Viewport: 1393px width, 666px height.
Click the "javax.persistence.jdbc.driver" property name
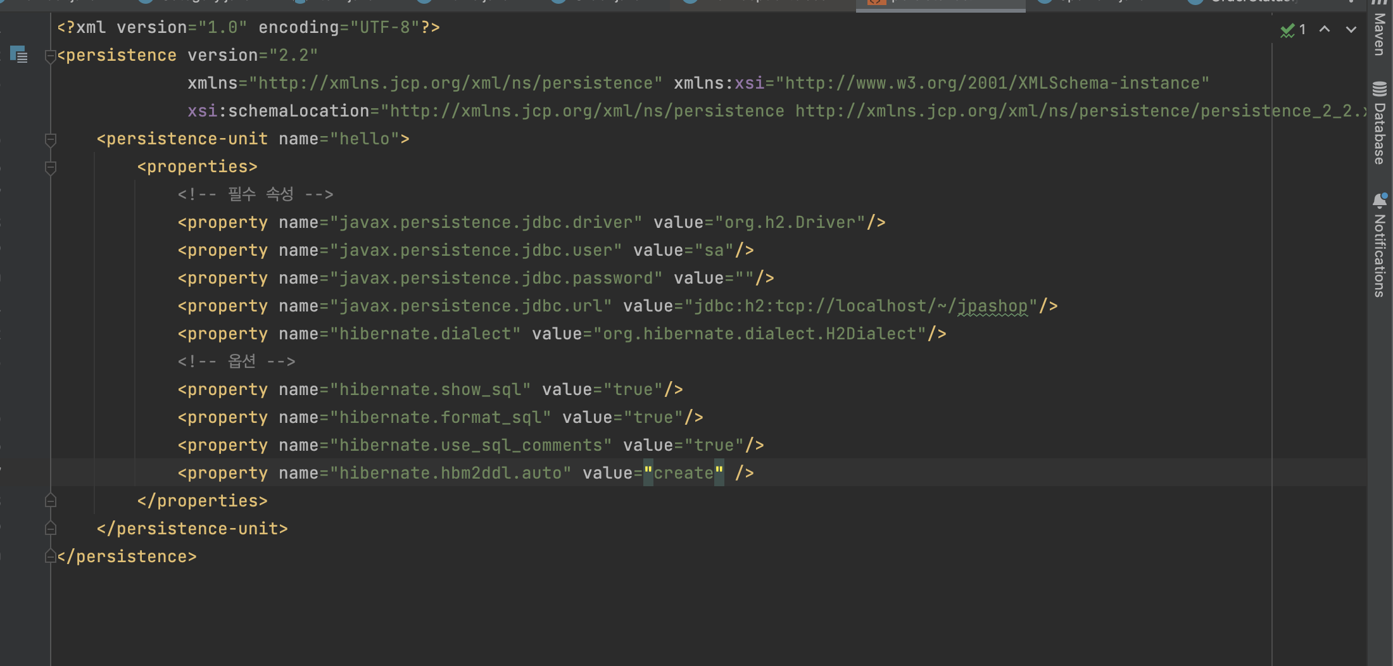point(486,223)
